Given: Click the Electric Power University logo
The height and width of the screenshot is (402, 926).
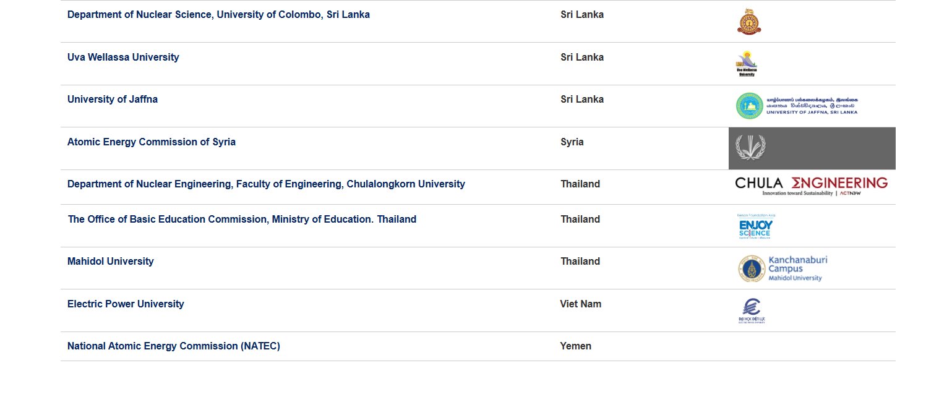Looking at the screenshot, I should point(752,311).
